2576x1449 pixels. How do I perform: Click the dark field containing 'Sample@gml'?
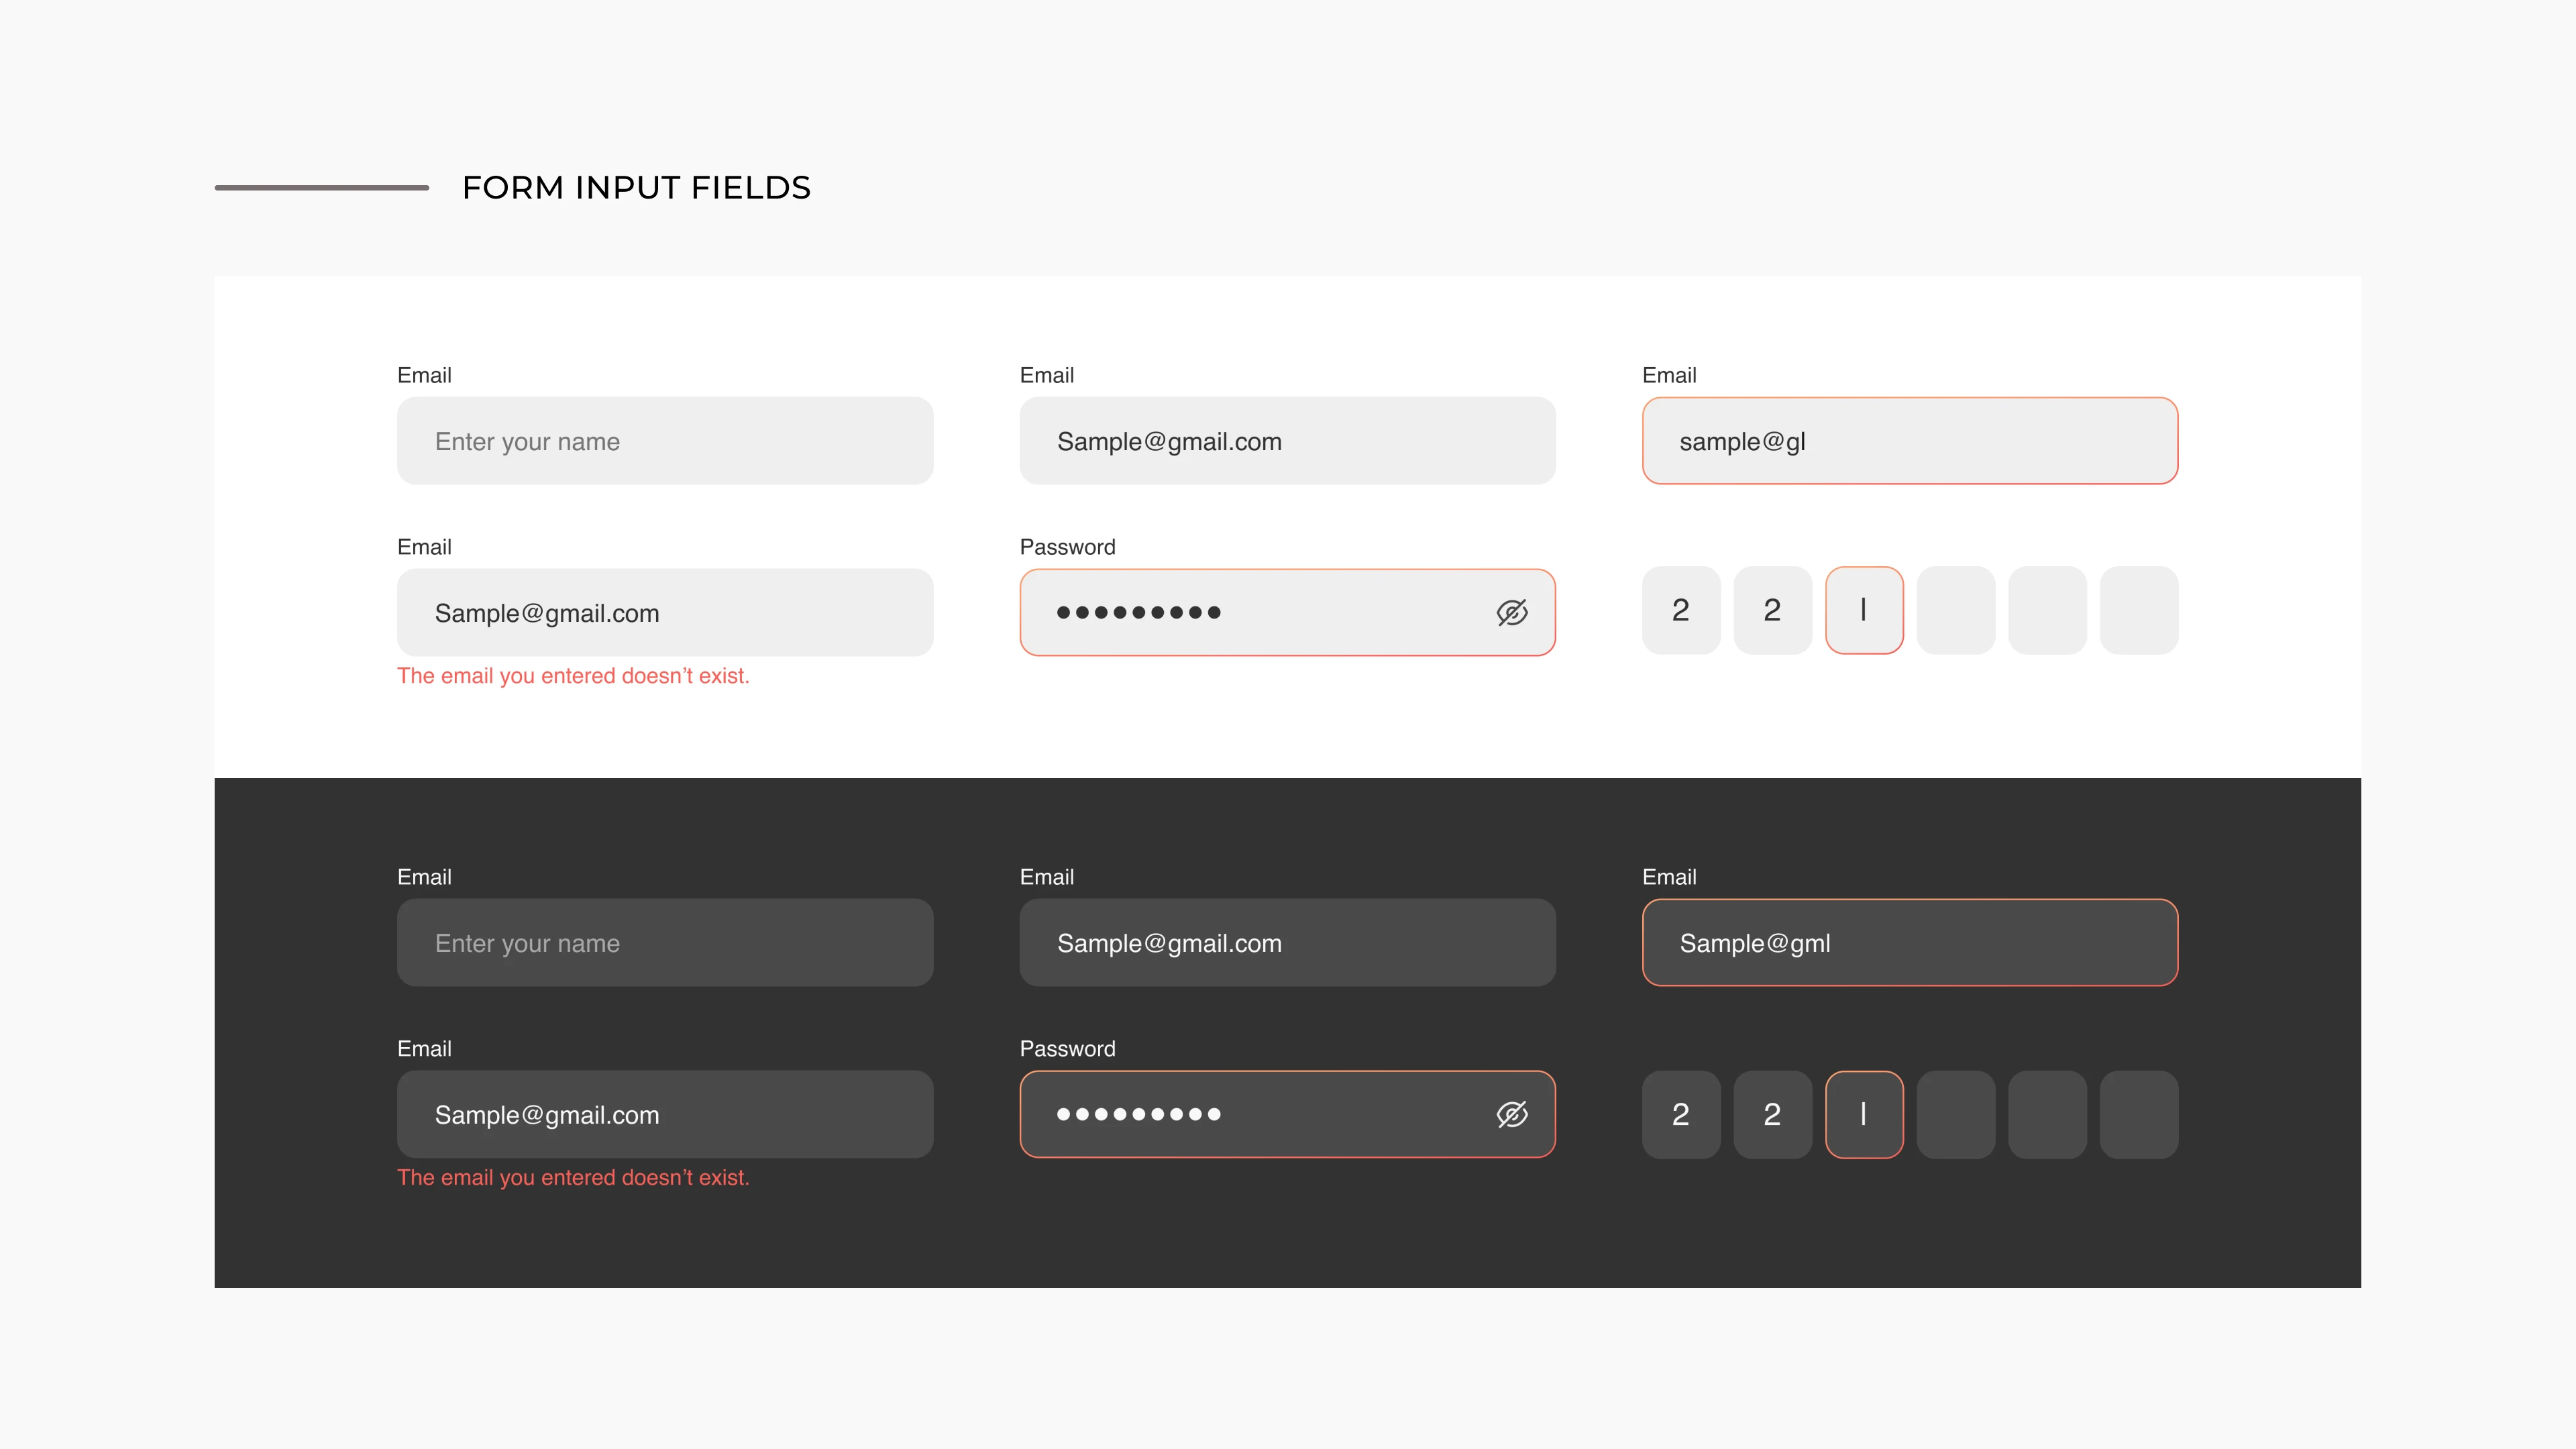click(1909, 942)
